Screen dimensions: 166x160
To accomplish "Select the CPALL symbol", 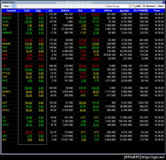I will [6, 110].
